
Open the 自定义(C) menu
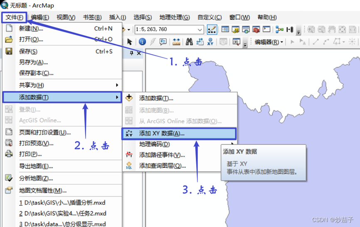[210, 17]
